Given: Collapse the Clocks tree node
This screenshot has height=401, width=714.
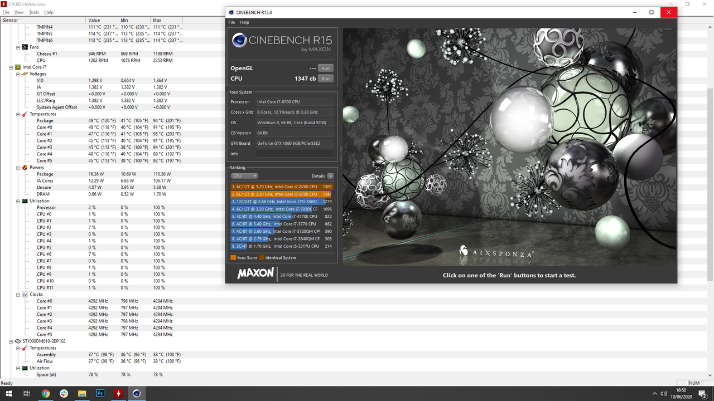Looking at the screenshot, I should point(18,294).
